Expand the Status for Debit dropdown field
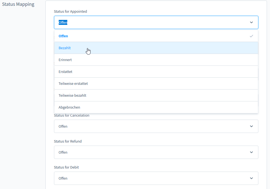The image size is (270, 189). tap(156, 178)
